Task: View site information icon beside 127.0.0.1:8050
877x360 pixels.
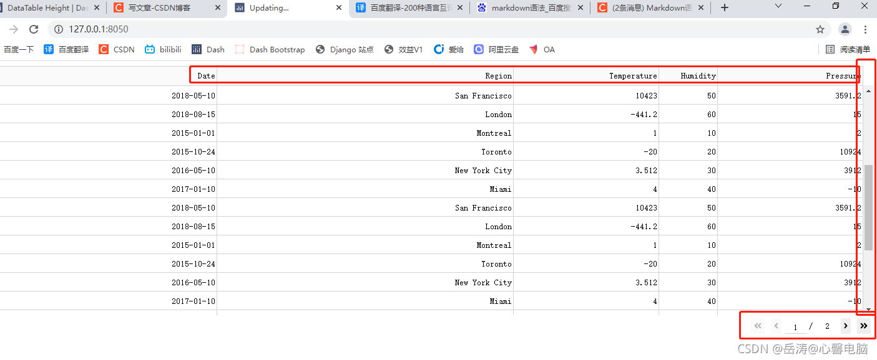Action: click(x=59, y=29)
